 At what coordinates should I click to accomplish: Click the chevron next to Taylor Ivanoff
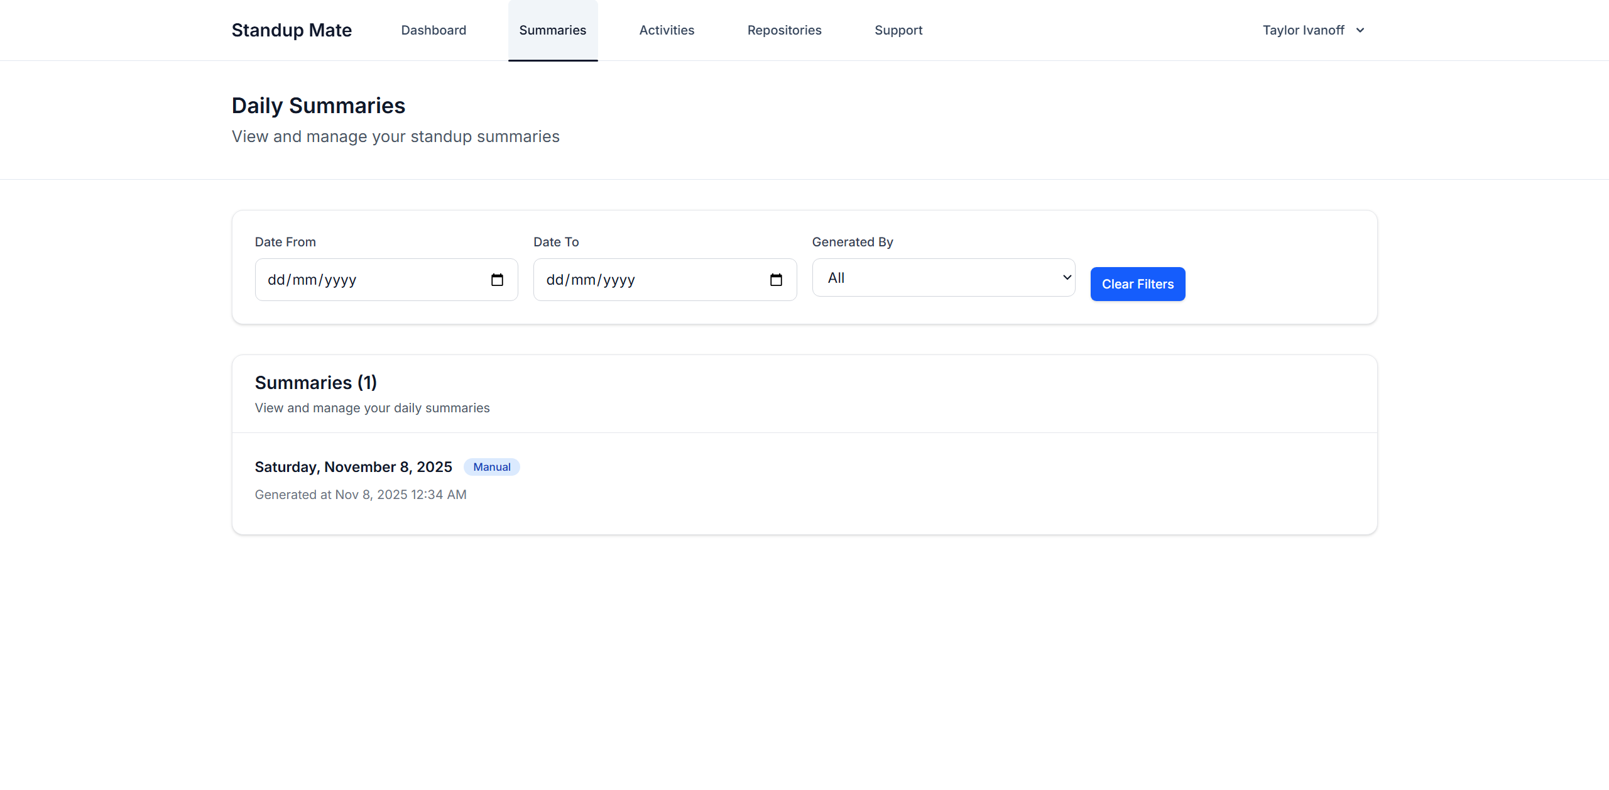[x=1360, y=30]
